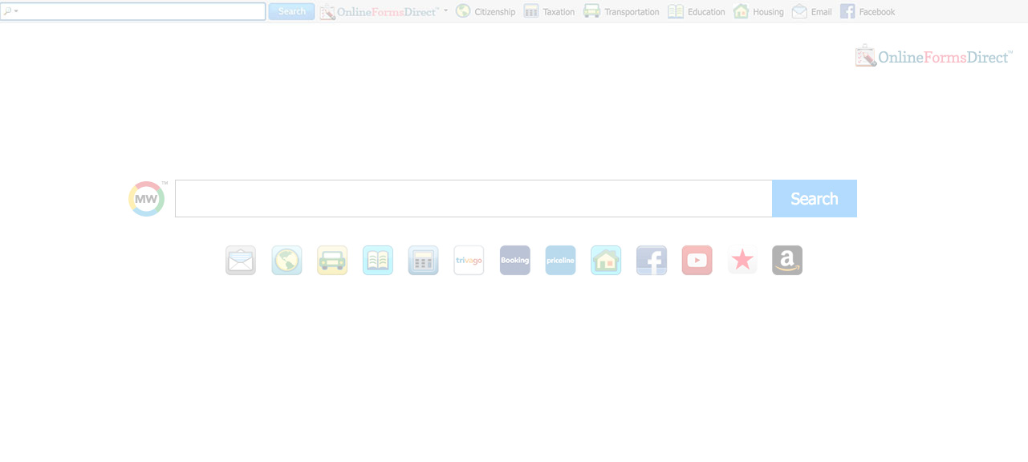The height and width of the screenshot is (462, 1028).
Task: Click the OnlineFormsDirect logo at top right
Action: (934, 56)
